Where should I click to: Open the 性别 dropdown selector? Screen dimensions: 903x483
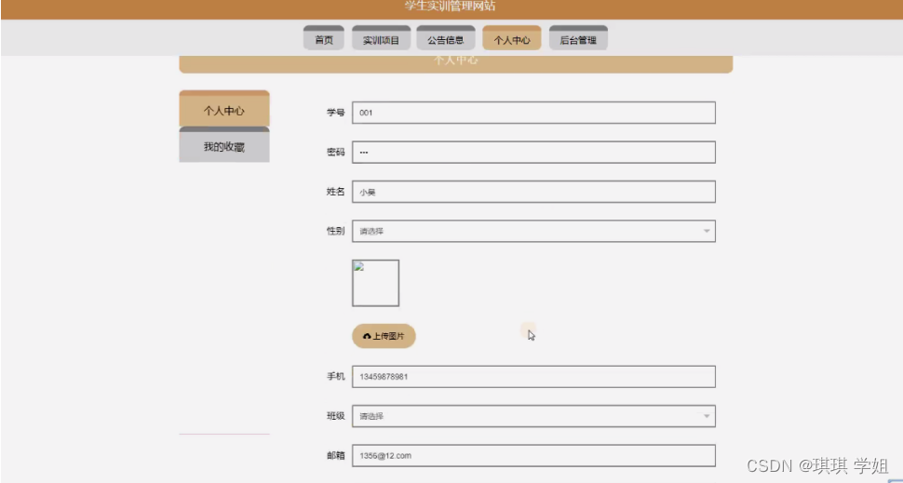click(x=533, y=232)
